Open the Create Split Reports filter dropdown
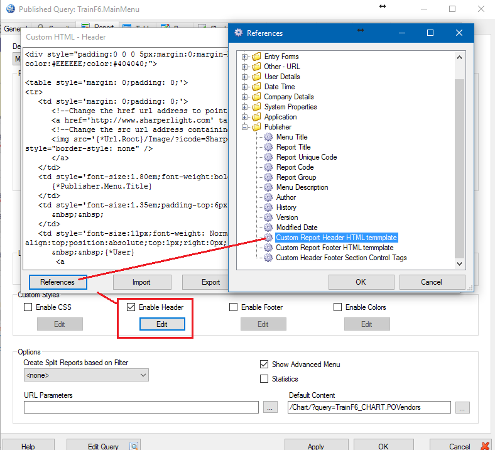The image size is (495, 450). pos(86,375)
